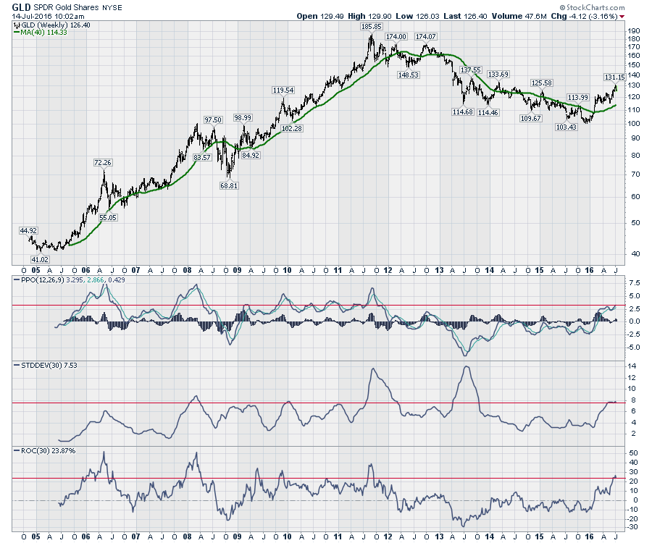Viewport: 652px width, 543px height.
Task: Click the 84.92 price label
Action: (251, 155)
